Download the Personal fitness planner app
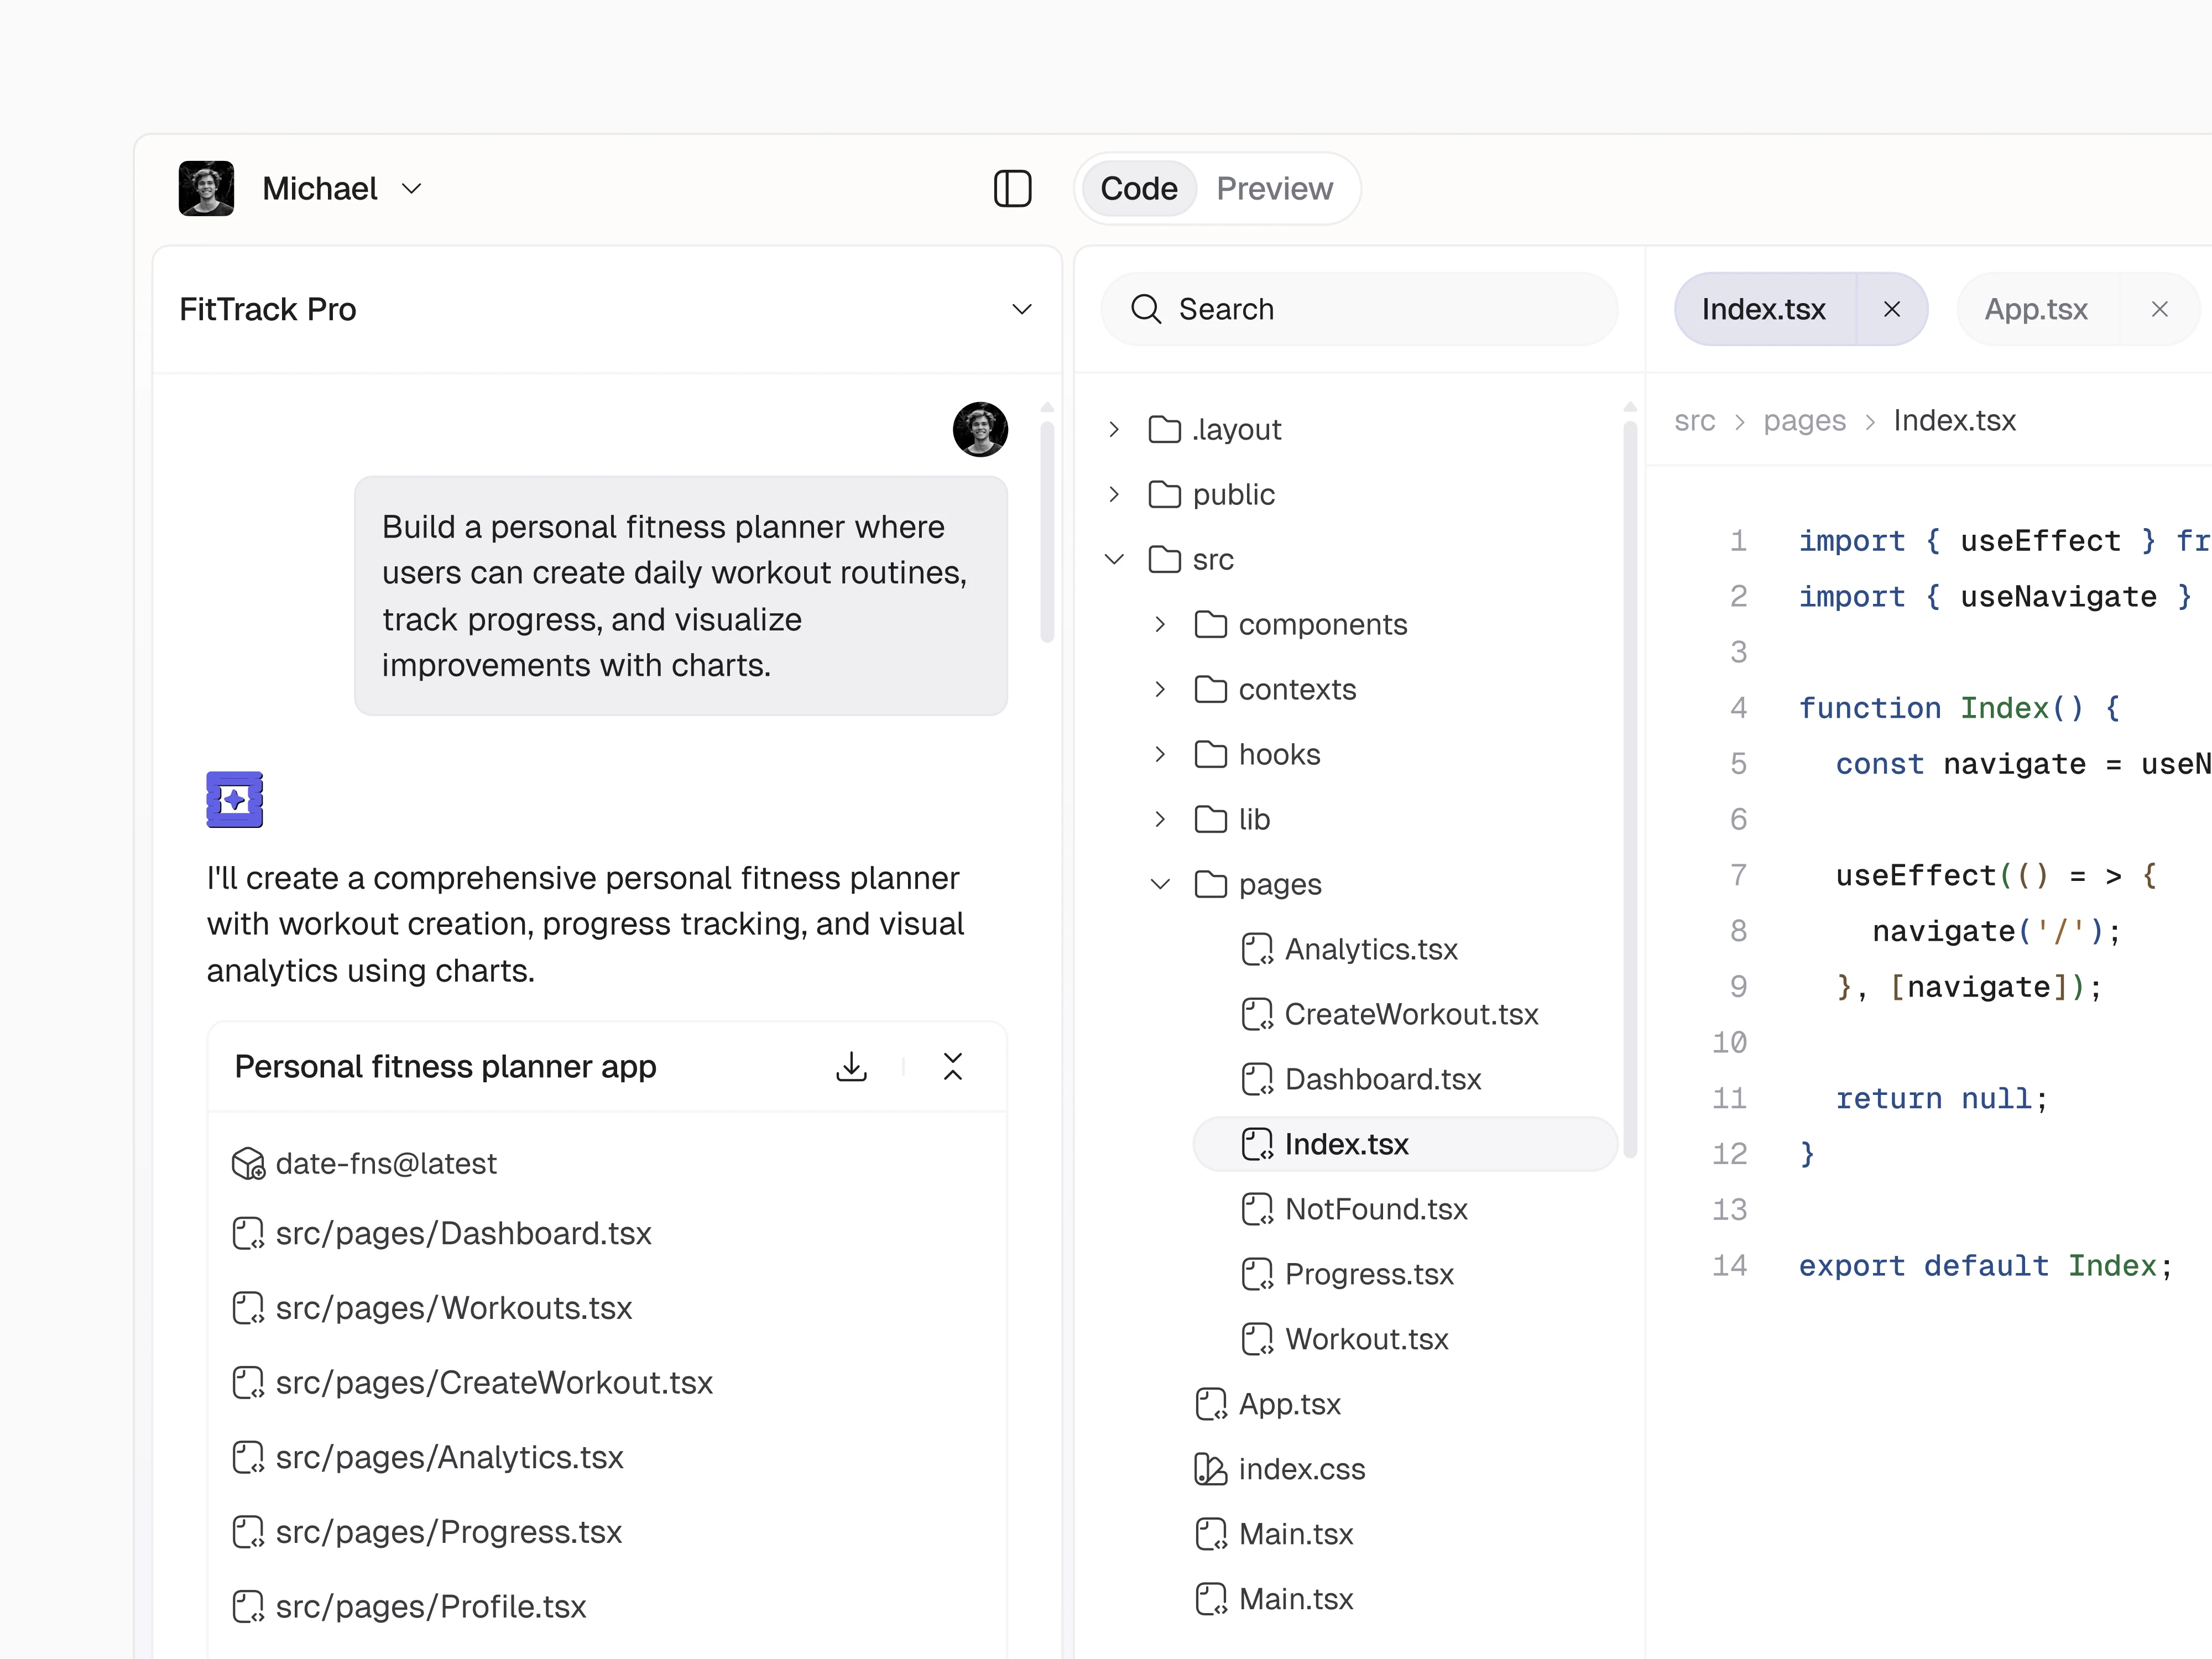The width and height of the screenshot is (2212, 1659). click(x=851, y=1066)
